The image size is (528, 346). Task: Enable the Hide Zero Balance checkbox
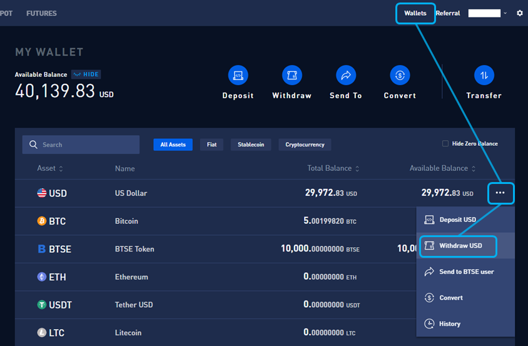(x=445, y=143)
